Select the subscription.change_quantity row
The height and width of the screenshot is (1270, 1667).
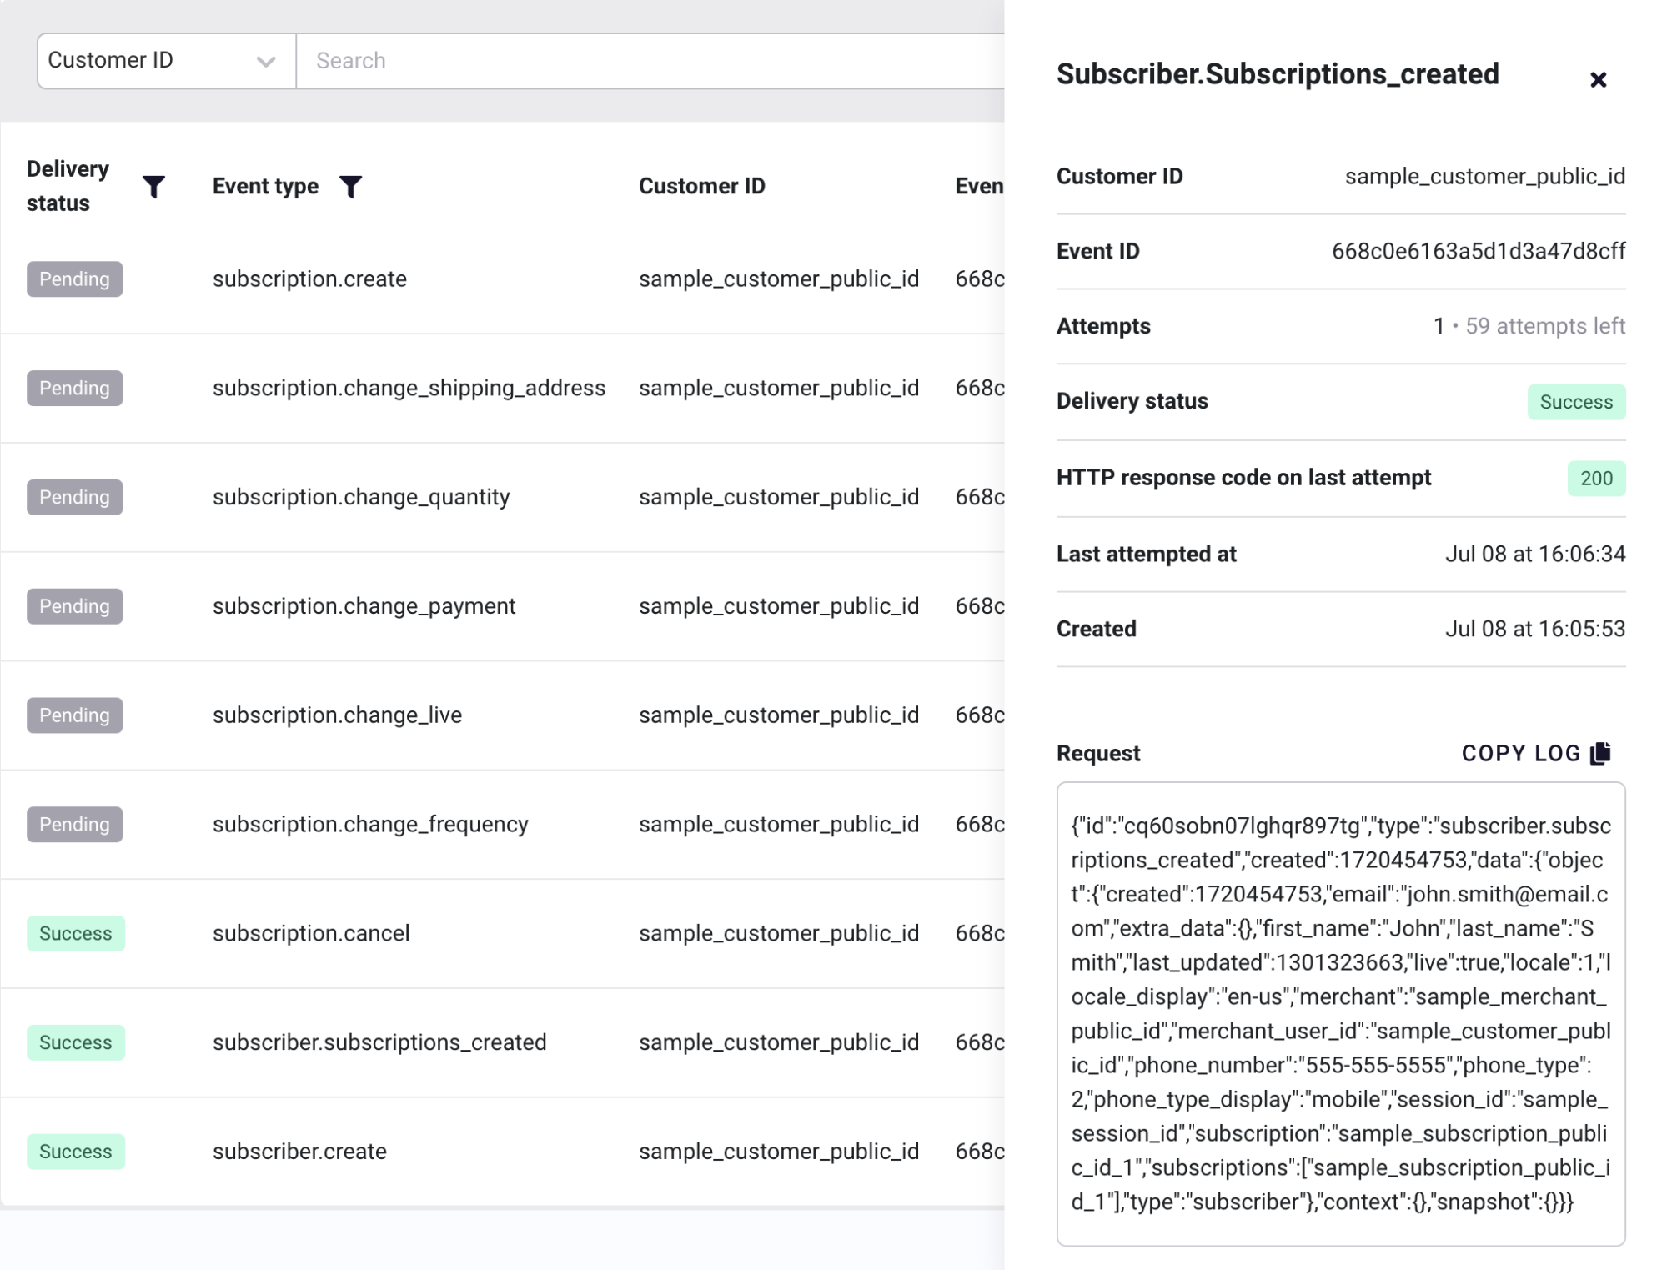(502, 498)
